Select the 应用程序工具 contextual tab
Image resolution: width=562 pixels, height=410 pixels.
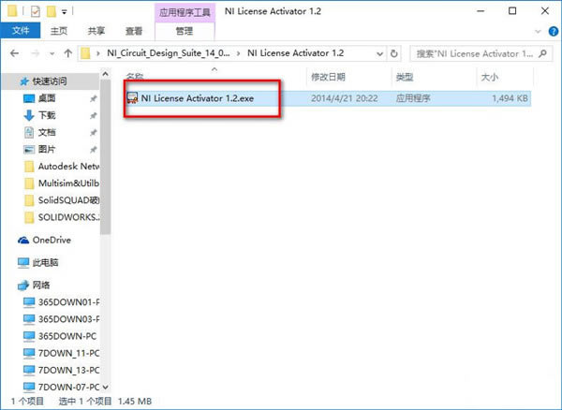pos(185,12)
